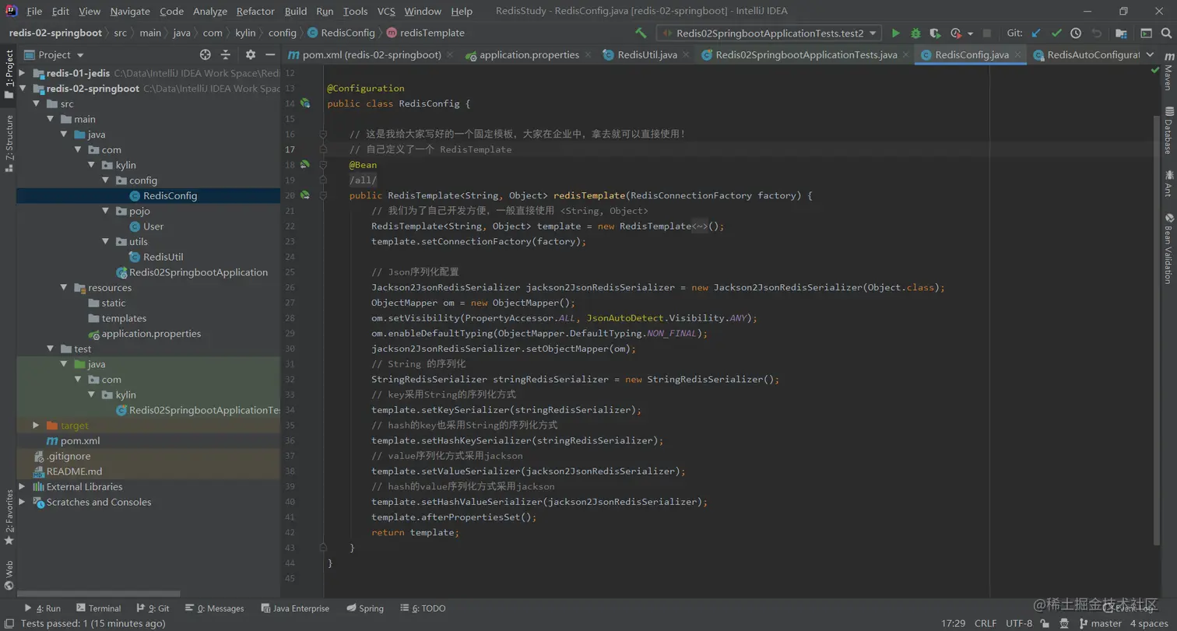Open Search Everywhere magnifier icon

(1165, 33)
